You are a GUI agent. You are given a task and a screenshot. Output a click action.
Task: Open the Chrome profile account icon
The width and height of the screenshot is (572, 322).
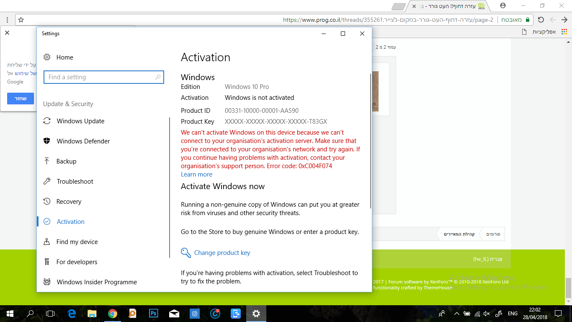[x=503, y=5]
